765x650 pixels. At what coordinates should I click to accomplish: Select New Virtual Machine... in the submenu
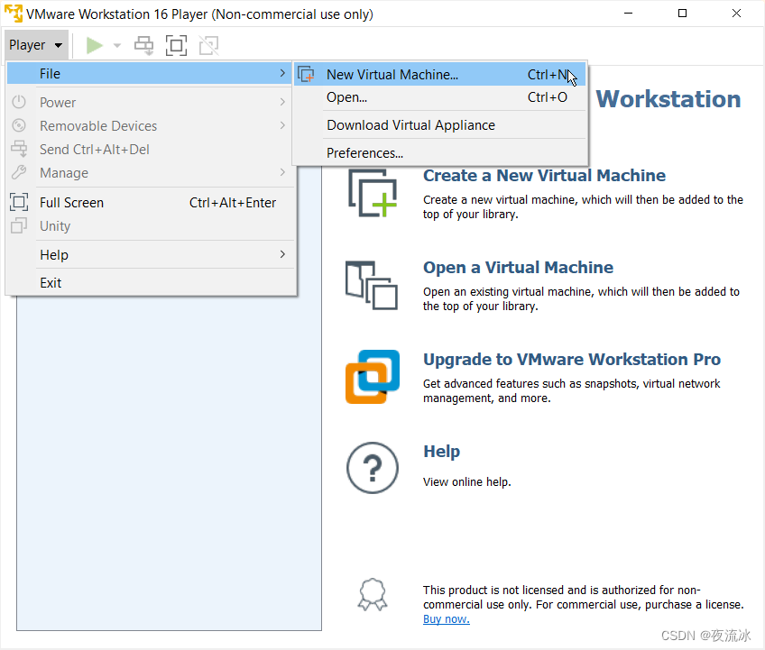coord(439,75)
